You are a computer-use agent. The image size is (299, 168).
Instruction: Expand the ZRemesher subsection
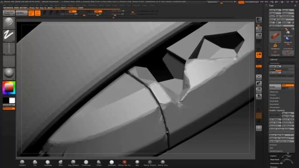point(275,107)
